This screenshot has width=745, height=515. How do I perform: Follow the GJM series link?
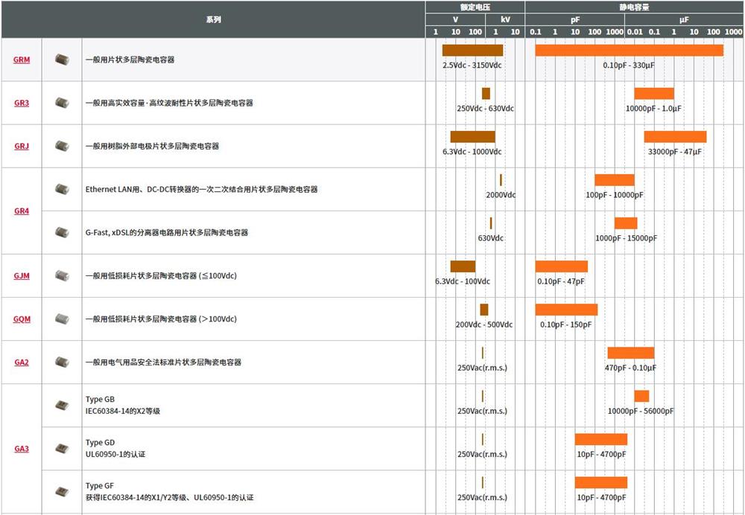tap(22, 275)
